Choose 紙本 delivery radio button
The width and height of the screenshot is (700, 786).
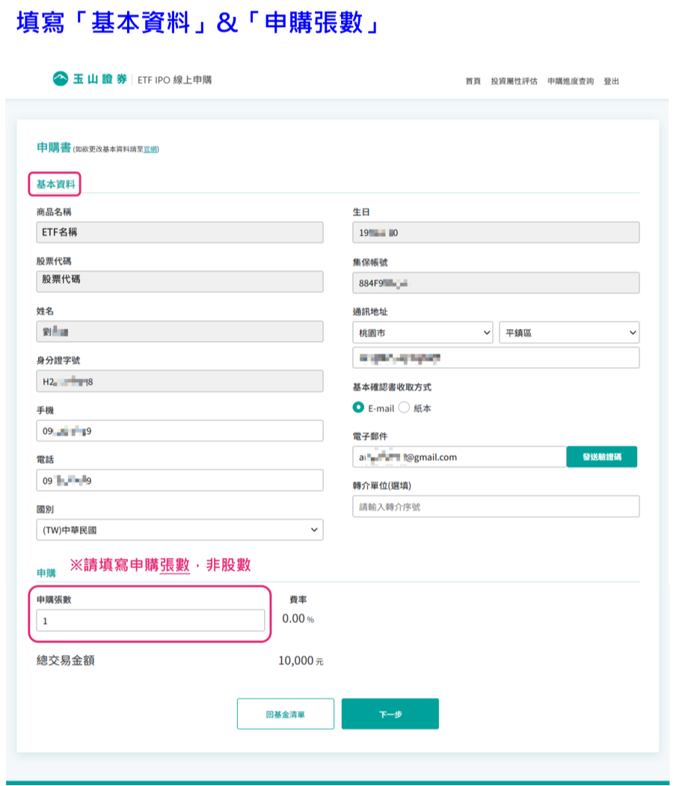click(405, 408)
